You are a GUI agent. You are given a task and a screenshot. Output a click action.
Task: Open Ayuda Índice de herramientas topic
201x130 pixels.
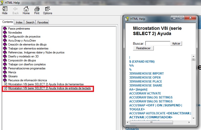46,84
